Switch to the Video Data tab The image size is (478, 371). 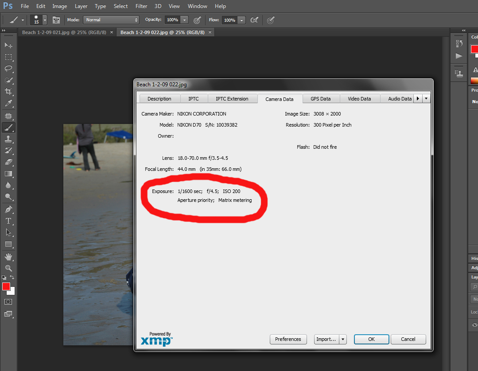359,99
